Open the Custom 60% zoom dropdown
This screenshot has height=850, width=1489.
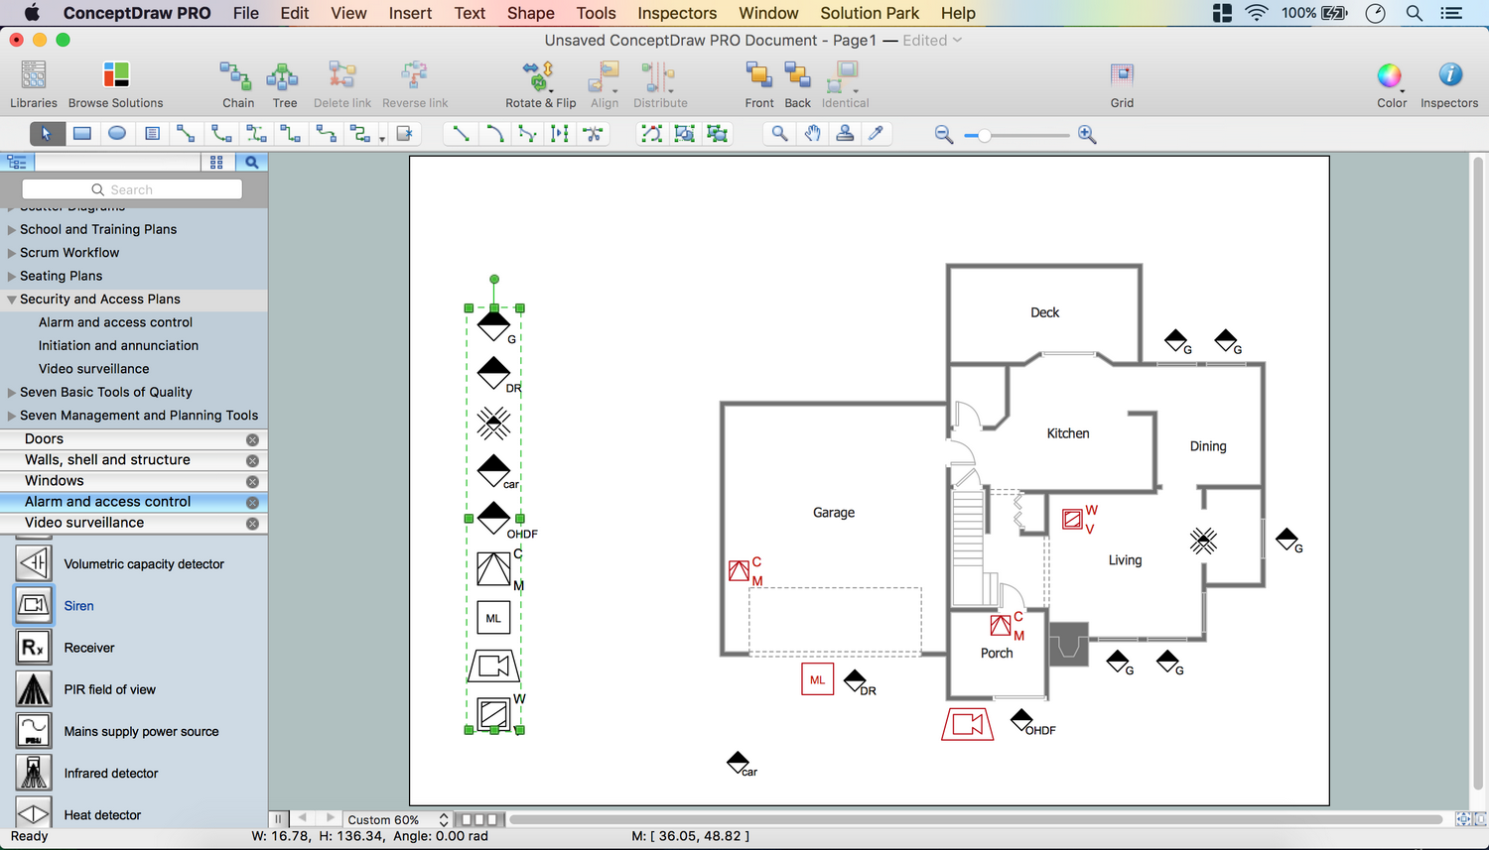point(397,820)
